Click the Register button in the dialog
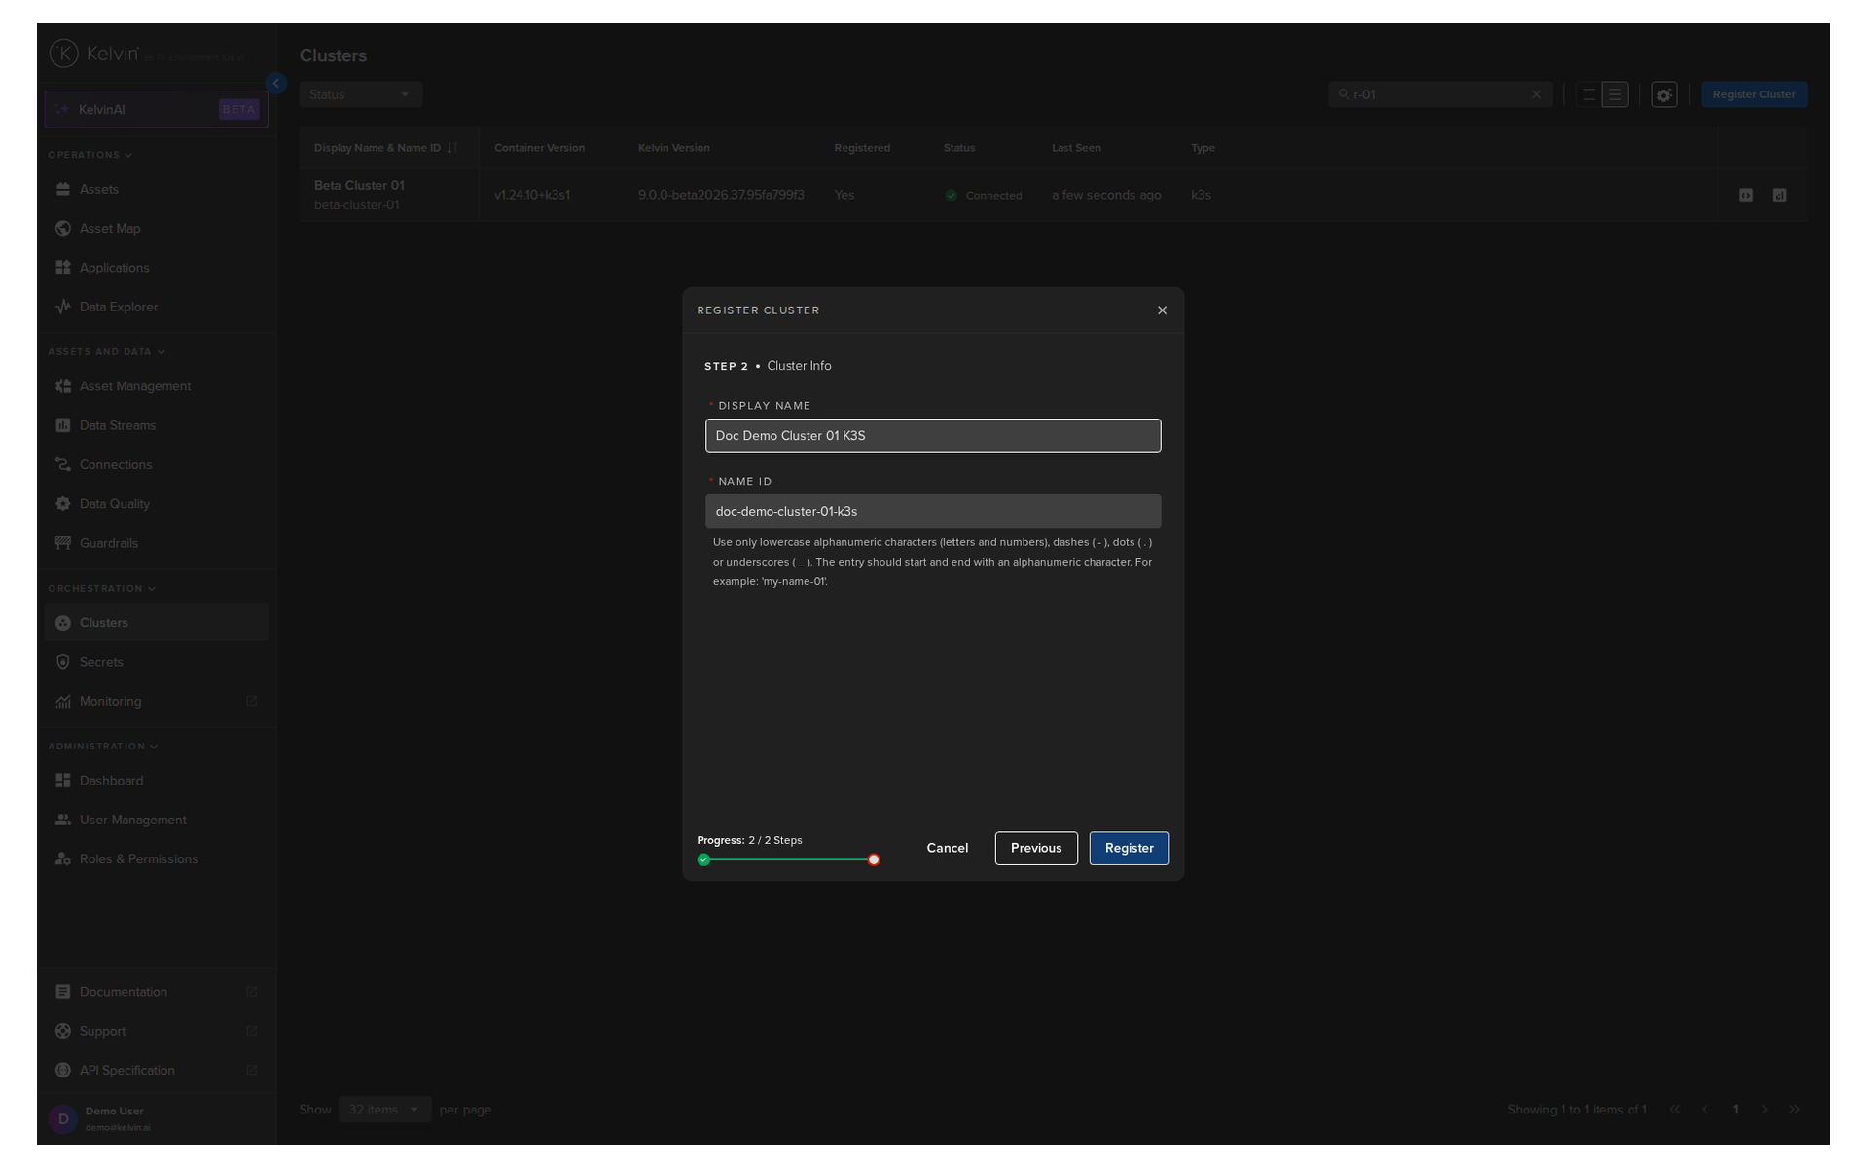Screen dimensions: 1868x1168 [1129, 848]
